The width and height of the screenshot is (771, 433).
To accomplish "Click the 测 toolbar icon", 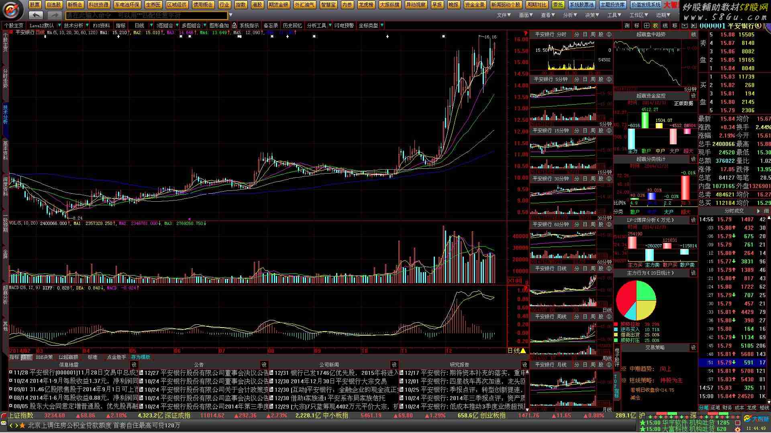I will tap(627, 25).
